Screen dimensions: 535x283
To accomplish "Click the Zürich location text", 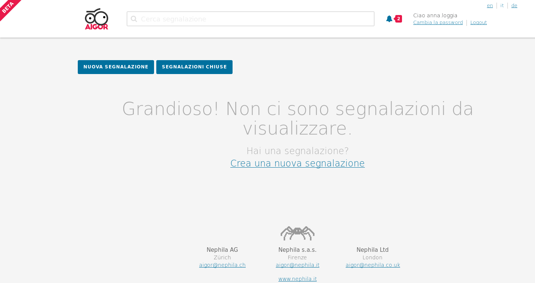I will tap(222, 257).
